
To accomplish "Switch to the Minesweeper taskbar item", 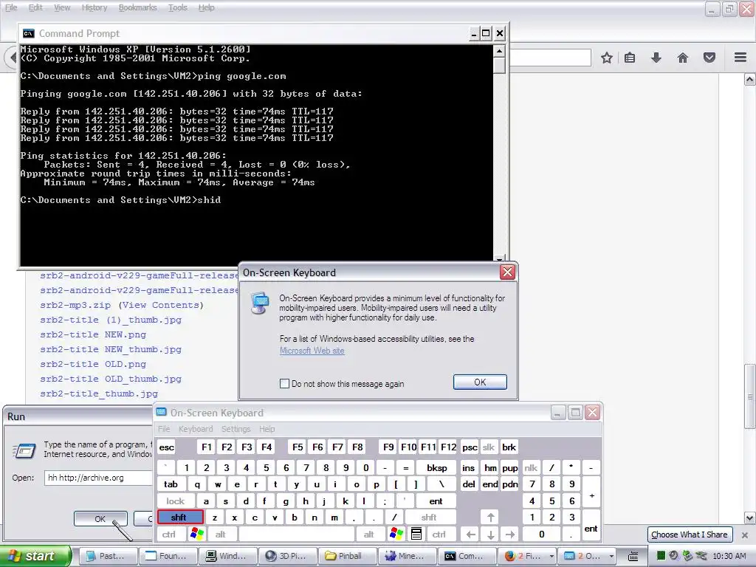I will click(408, 556).
